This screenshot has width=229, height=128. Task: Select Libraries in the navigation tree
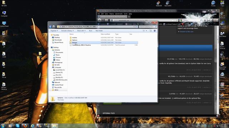[57, 50]
